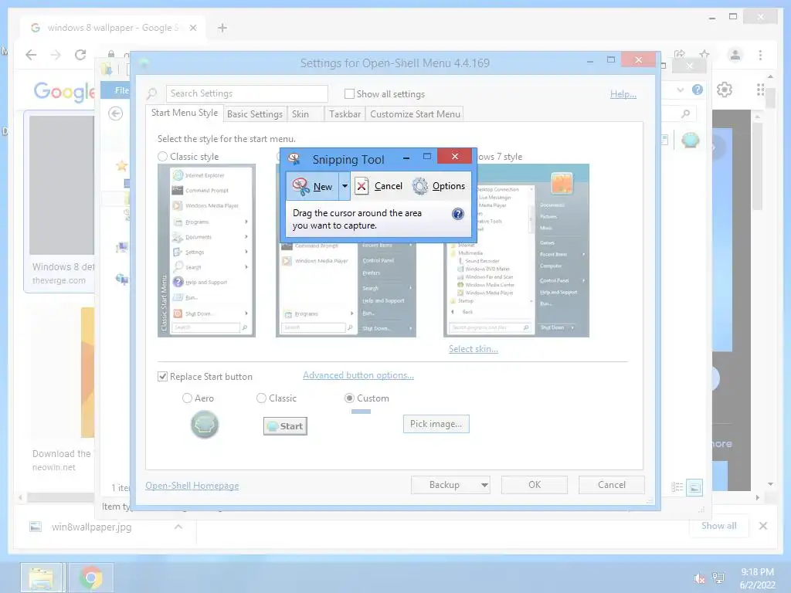Switch to the Start Menu Style tab
This screenshot has height=593, width=791.
point(185,113)
